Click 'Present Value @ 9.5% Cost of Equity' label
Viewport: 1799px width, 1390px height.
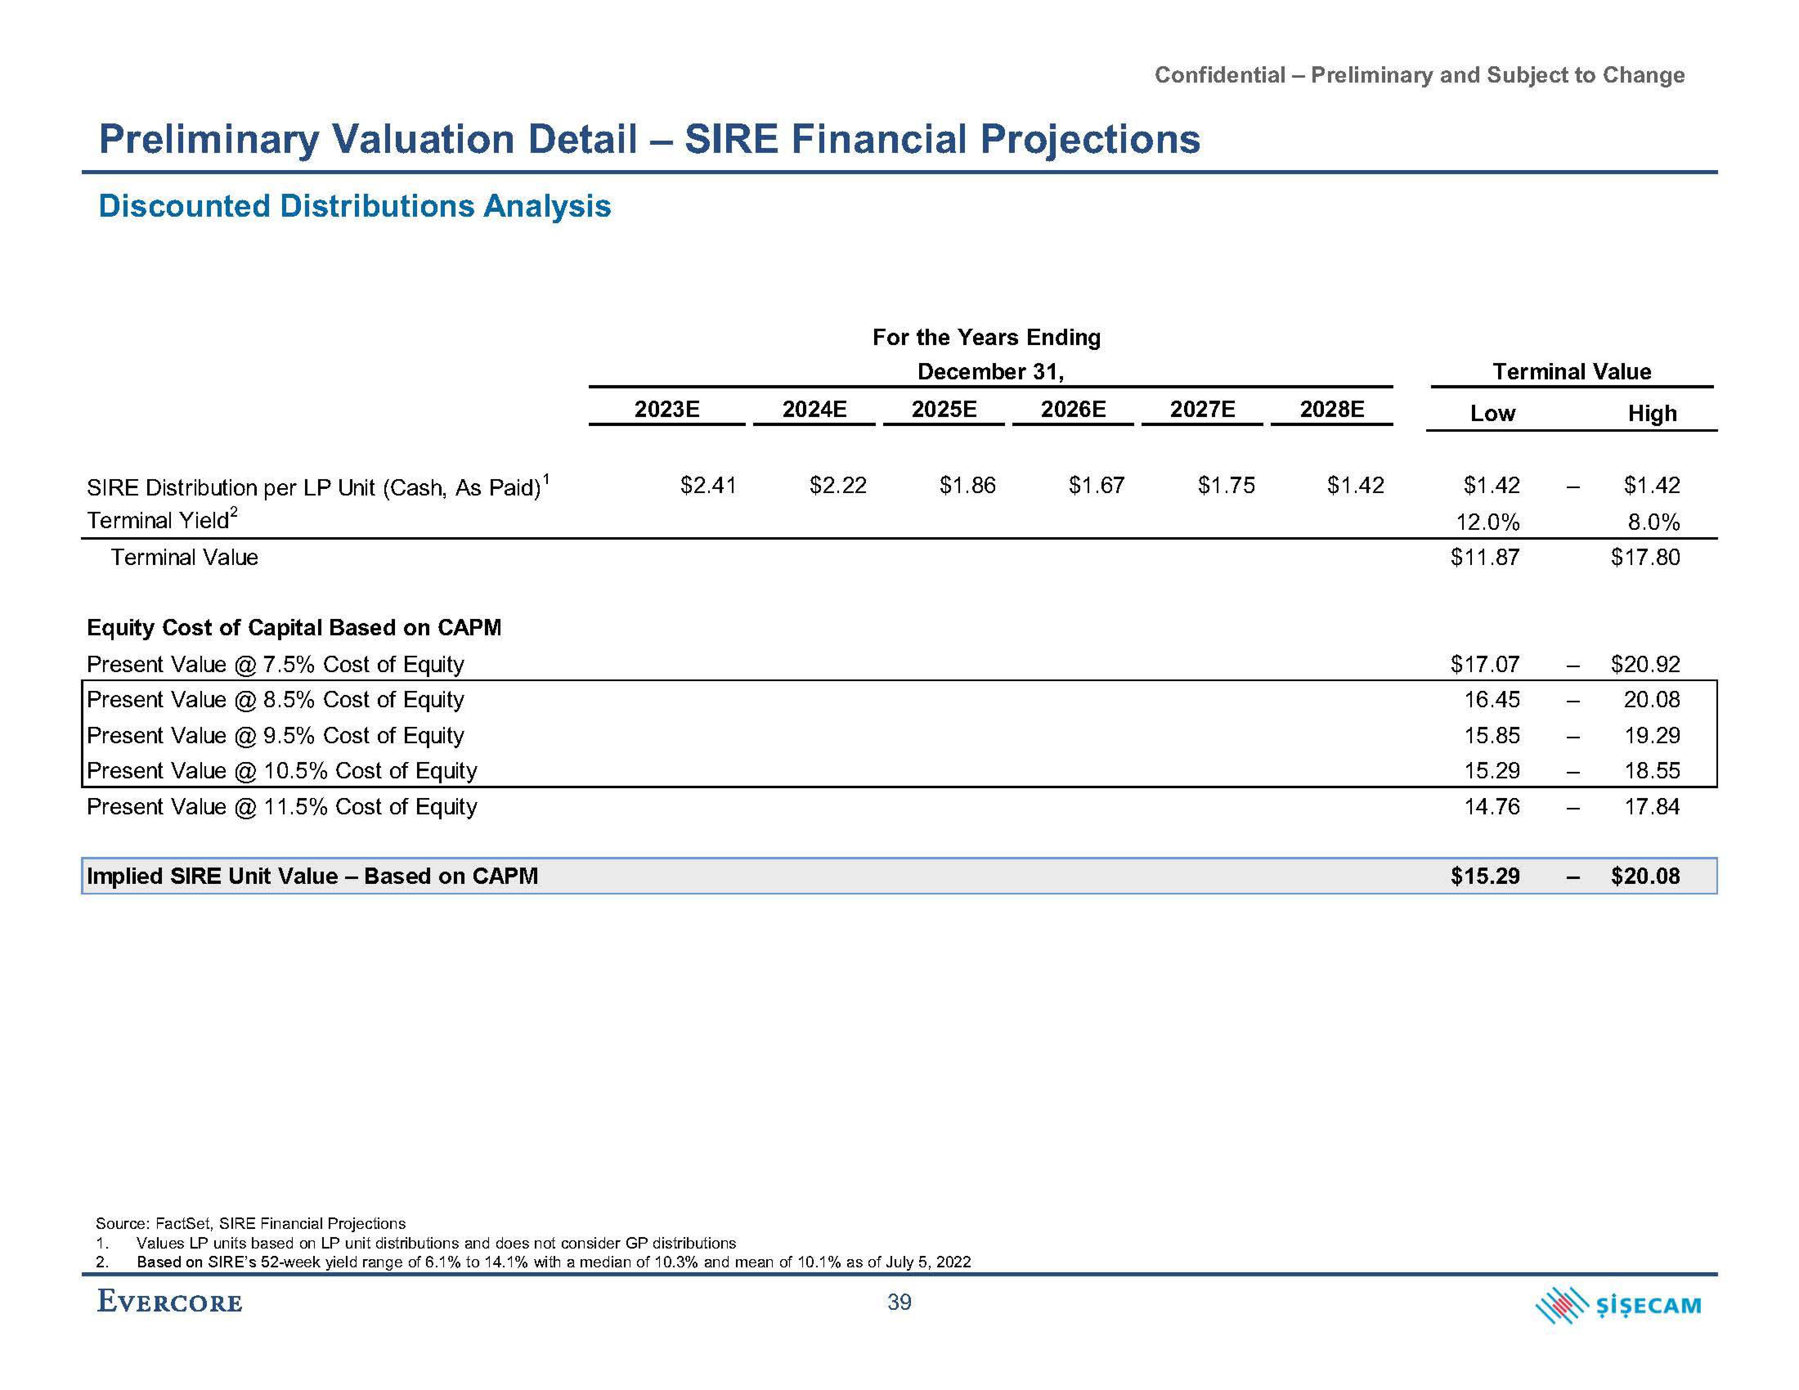[275, 735]
